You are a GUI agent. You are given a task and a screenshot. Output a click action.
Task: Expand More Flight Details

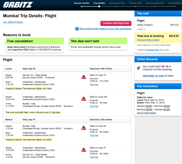pyautogui.click(x=147, y=113)
